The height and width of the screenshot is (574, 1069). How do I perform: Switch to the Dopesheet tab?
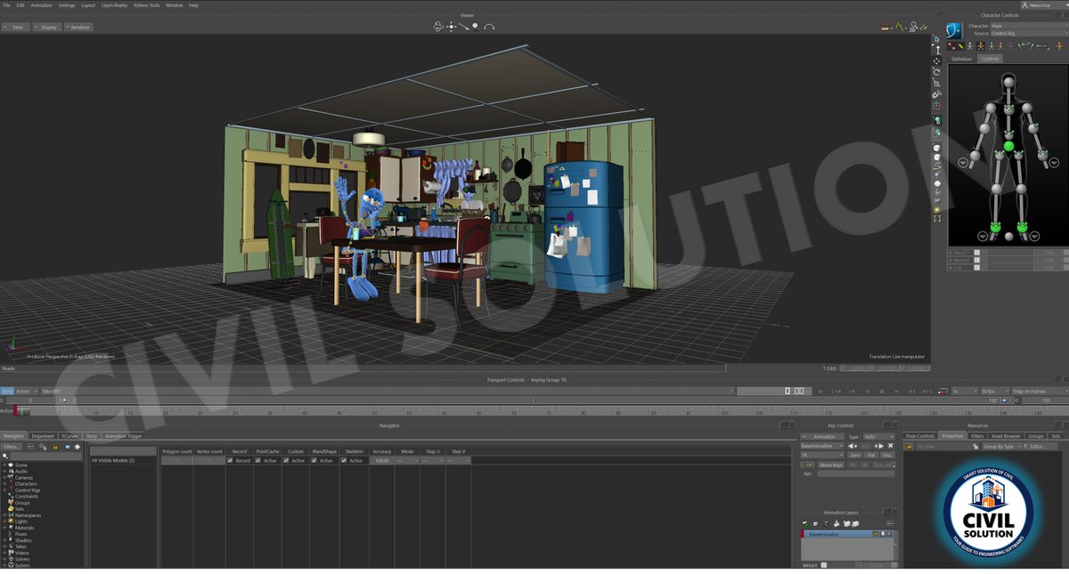point(43,436)
